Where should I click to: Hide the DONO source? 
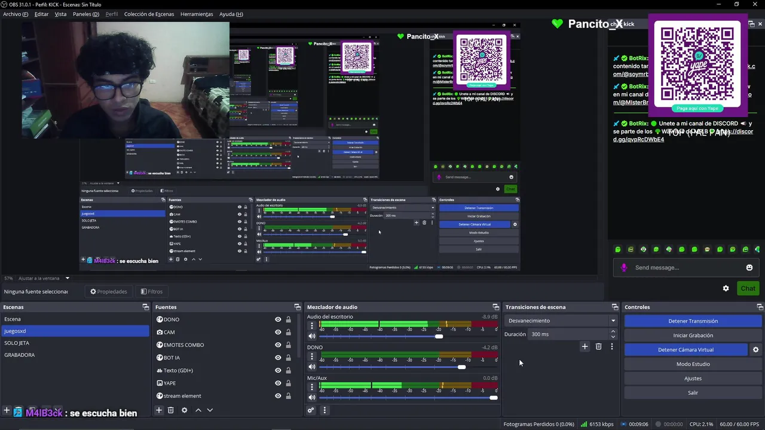(x=278, y=320)
